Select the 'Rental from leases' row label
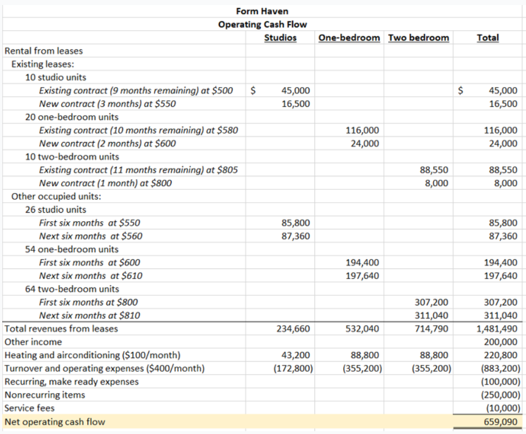This screenshot has width=526, height=434. click(44, 51)
